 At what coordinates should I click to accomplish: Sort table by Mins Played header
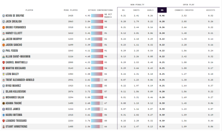[71, 10]
